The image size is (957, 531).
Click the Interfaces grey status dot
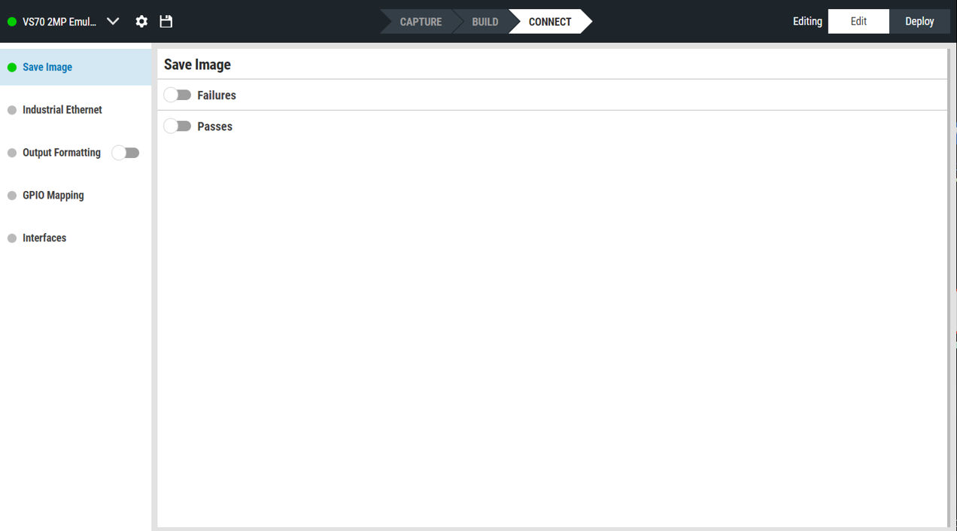pyautogui.click(x=12, y=238)
